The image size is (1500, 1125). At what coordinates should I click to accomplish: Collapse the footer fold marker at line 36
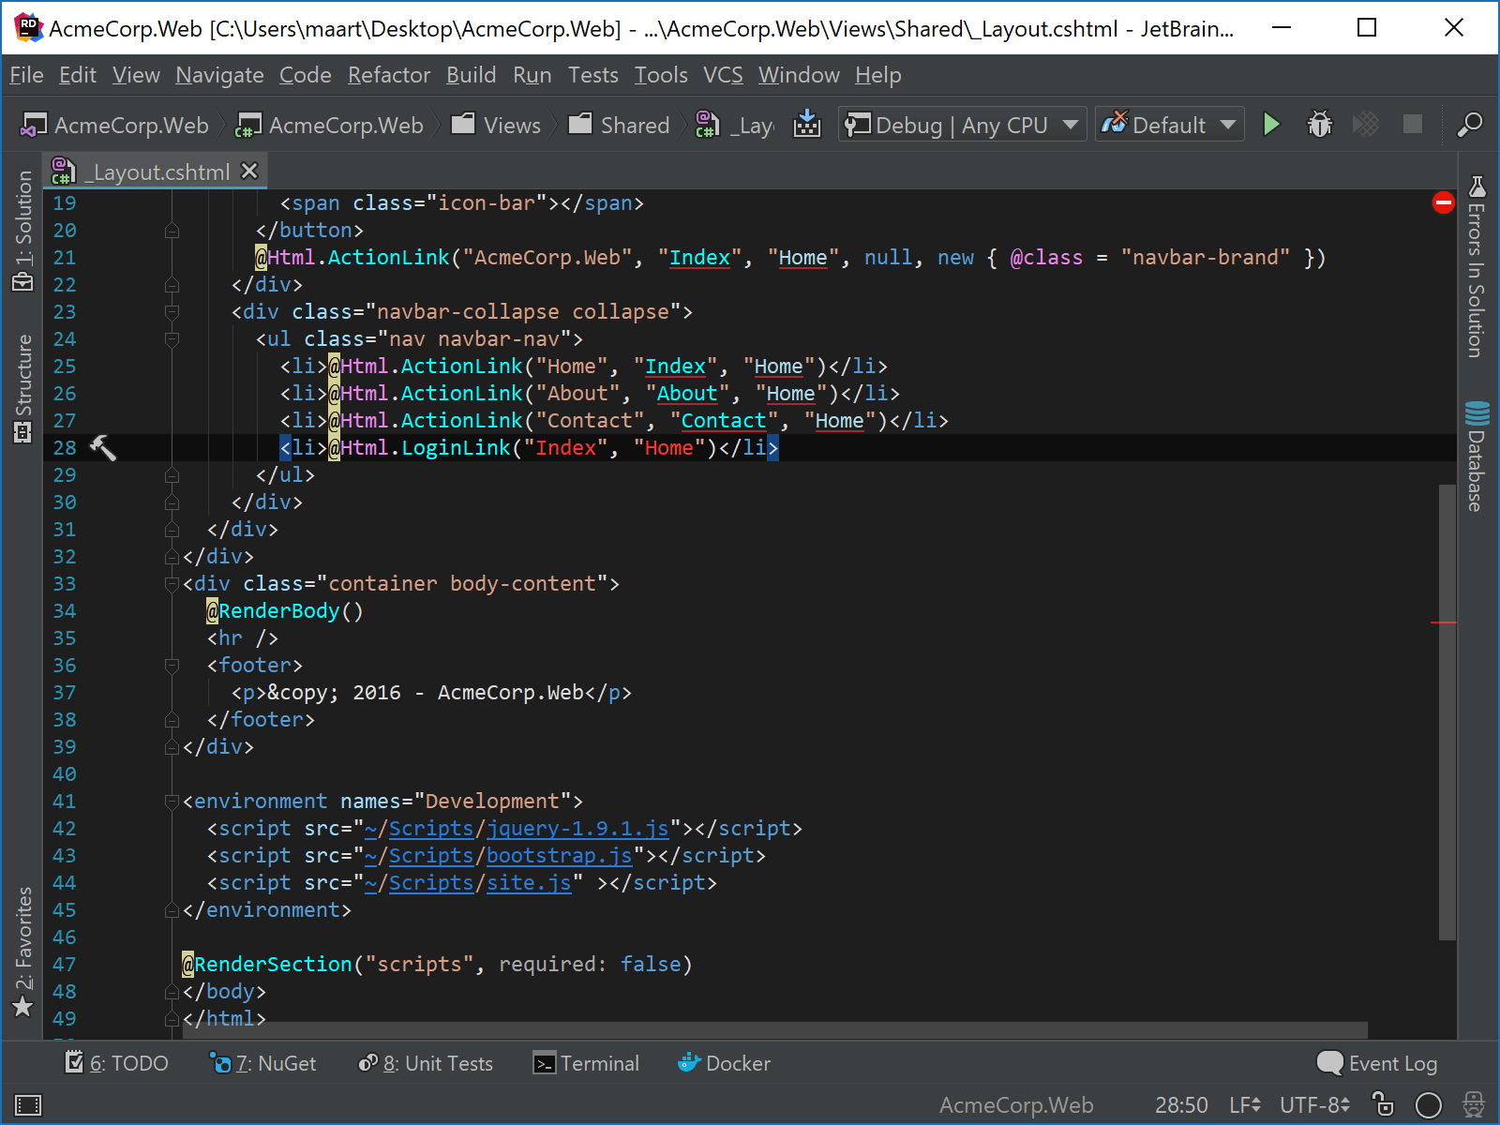172,666
